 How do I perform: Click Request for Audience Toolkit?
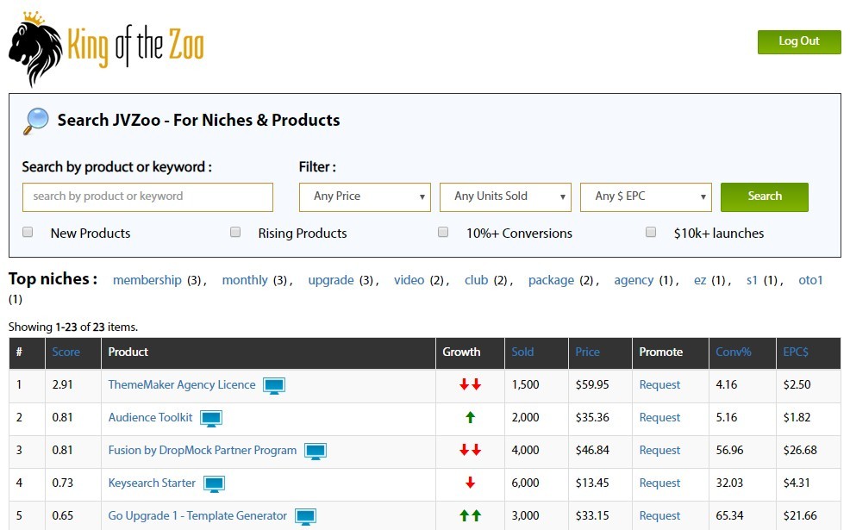tap(659, 417)
